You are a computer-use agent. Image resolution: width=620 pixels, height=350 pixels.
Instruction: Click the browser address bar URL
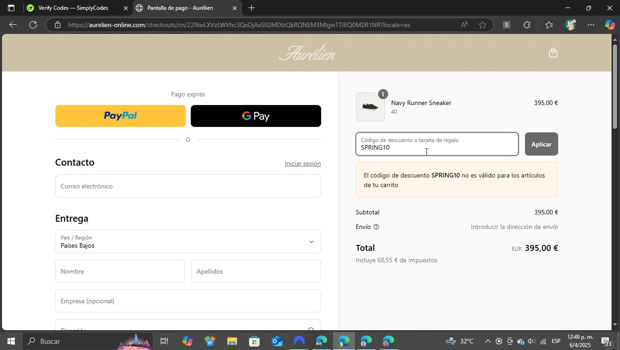click(239, 25)
